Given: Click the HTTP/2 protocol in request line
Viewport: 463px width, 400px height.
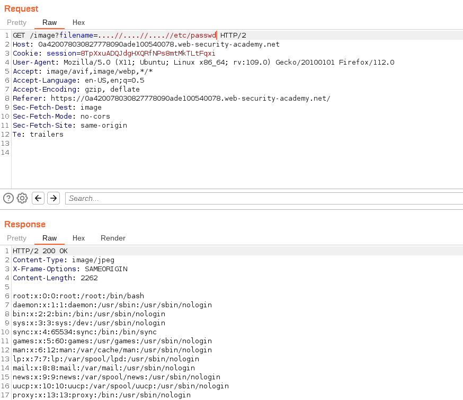Looking at the screenshot, I should coord(233,35).
